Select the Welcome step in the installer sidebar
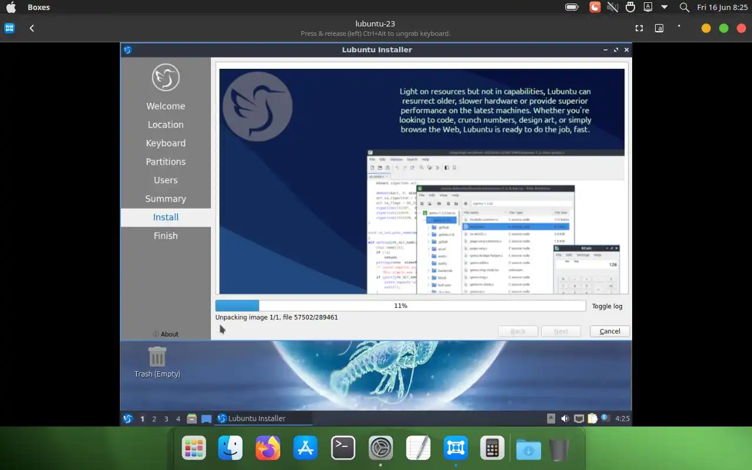Viewport: 752px width, 470px height. pos(166,106)
